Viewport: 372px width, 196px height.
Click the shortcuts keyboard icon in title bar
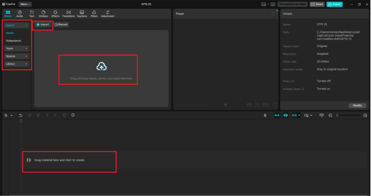click(273, 4)
